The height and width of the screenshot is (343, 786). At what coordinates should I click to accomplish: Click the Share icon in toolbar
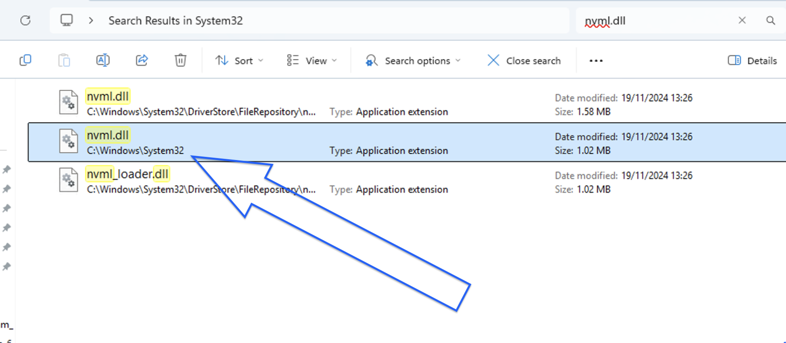tap(142, 60)
